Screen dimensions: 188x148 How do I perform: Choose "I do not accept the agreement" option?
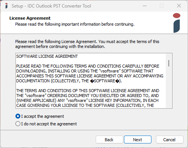18,124
